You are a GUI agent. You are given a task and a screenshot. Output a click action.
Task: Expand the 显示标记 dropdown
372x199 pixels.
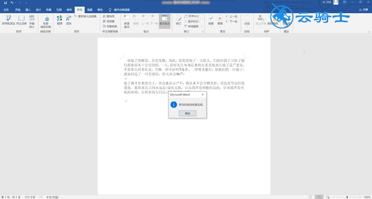click(192, 21)
